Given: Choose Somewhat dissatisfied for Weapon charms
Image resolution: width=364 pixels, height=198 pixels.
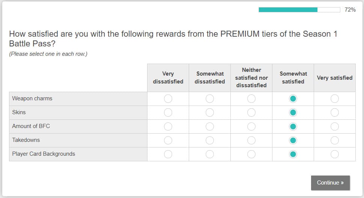Looking at the screenshot, I should click(210, 98).
